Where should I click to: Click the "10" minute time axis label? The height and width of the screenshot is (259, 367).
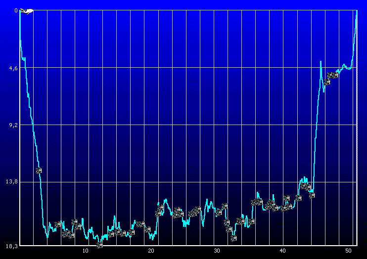(86, 251)
